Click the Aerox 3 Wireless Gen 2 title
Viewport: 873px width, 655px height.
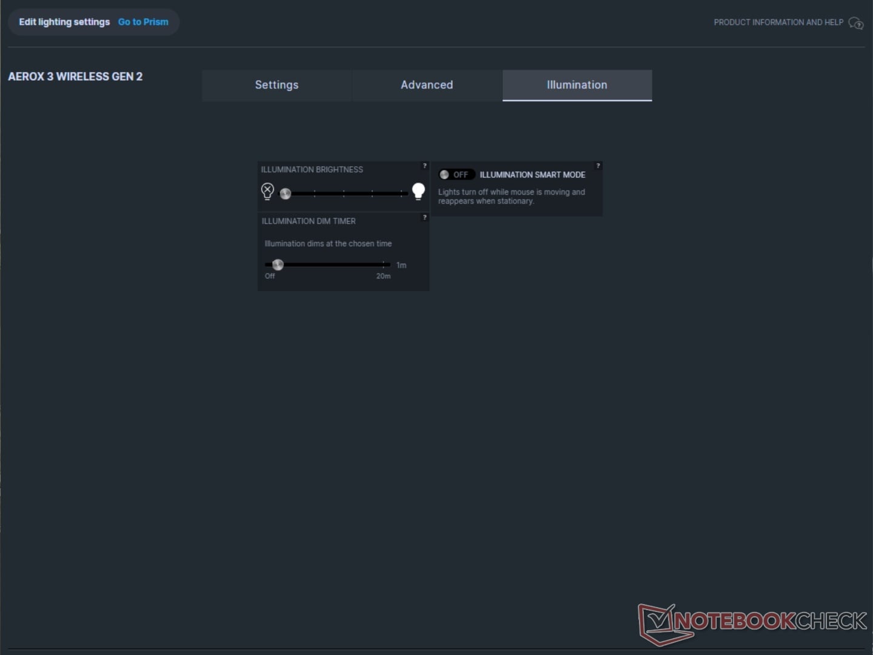[x=75, y=76]
